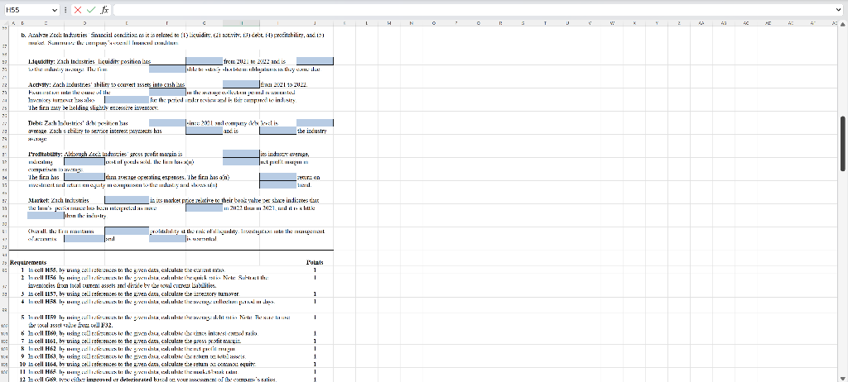The image size is (848, 382).
Task: Select the blank after 'Overall, the firm maintains'
Action: [x=127, y=232]
